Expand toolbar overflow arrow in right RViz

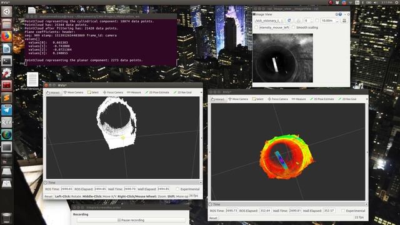tap(367, 99)
